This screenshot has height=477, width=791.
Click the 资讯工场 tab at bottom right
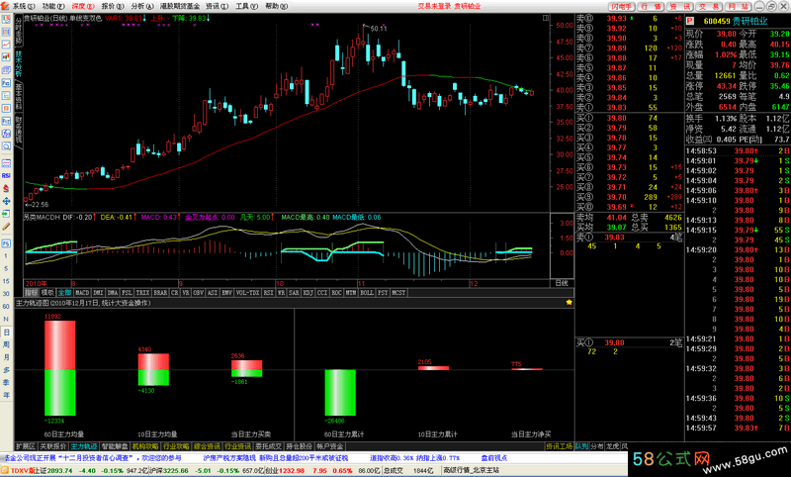[559, 446]
